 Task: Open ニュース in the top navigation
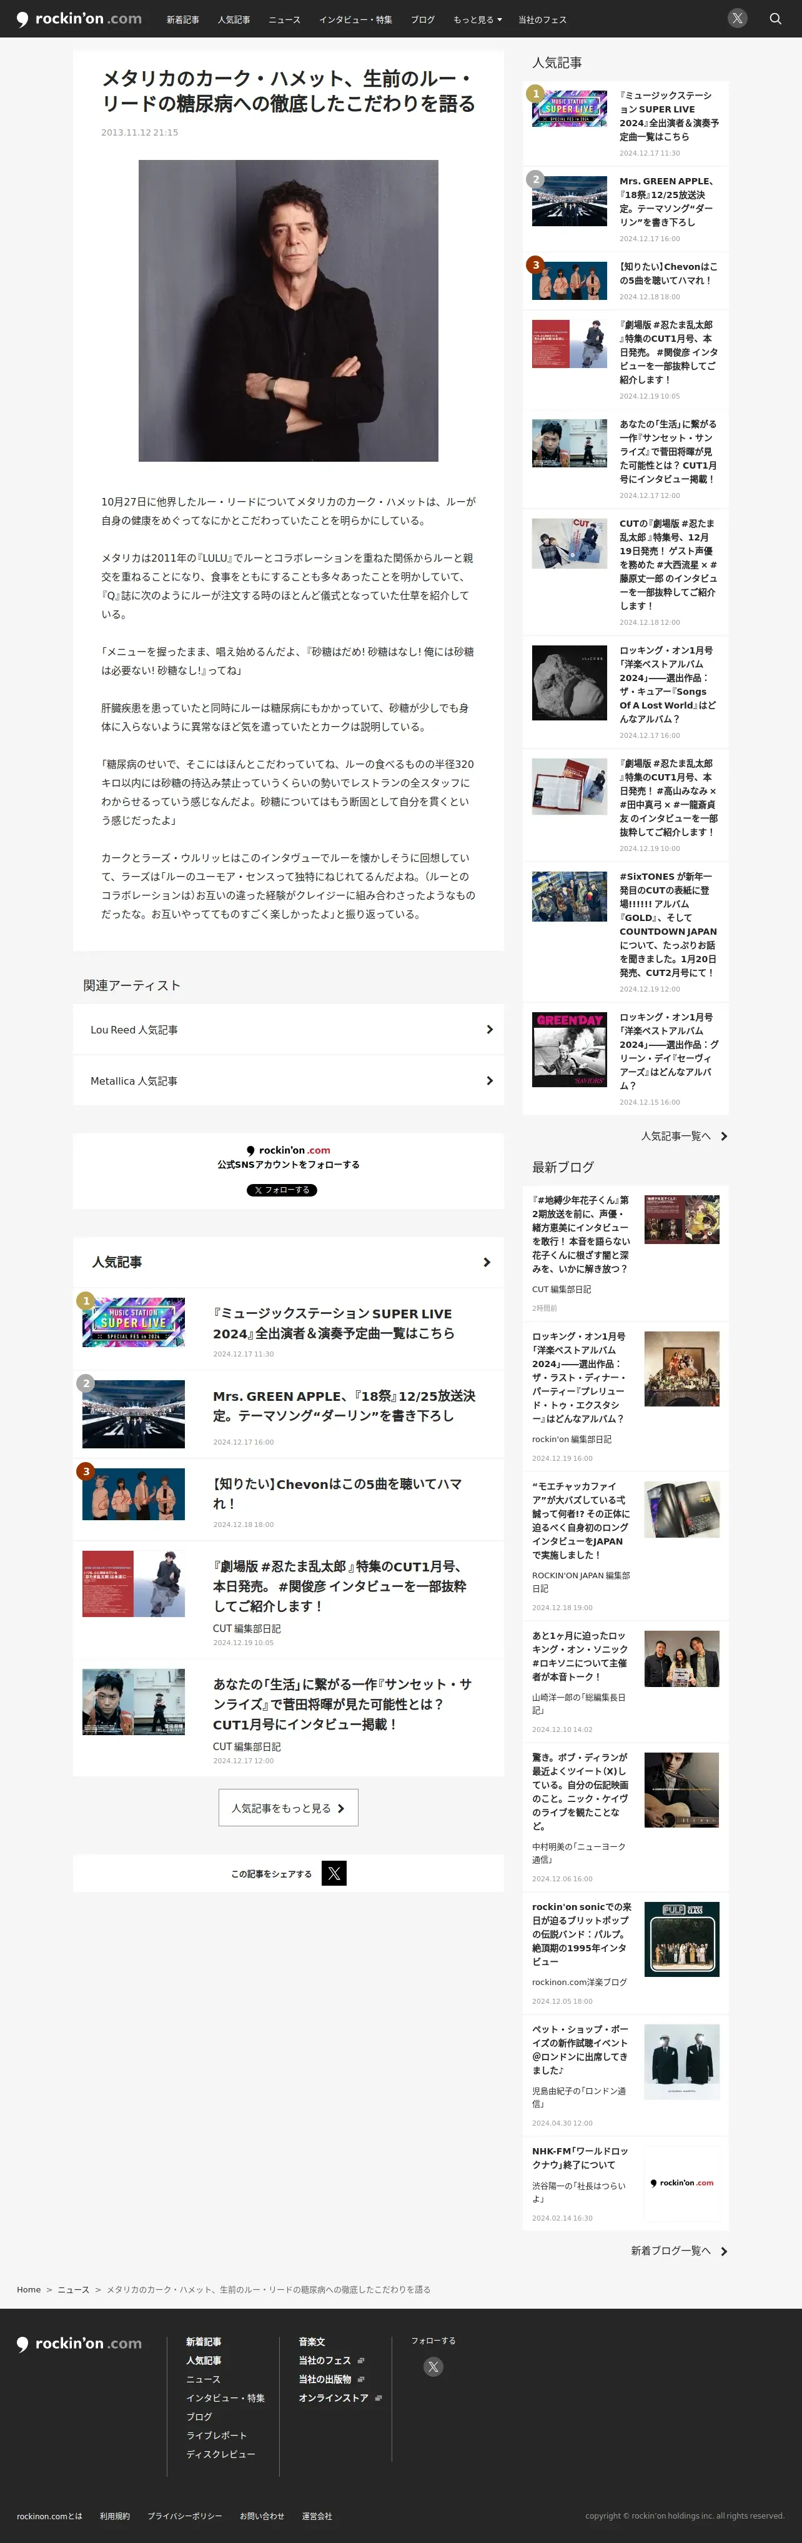pos(284,20)
